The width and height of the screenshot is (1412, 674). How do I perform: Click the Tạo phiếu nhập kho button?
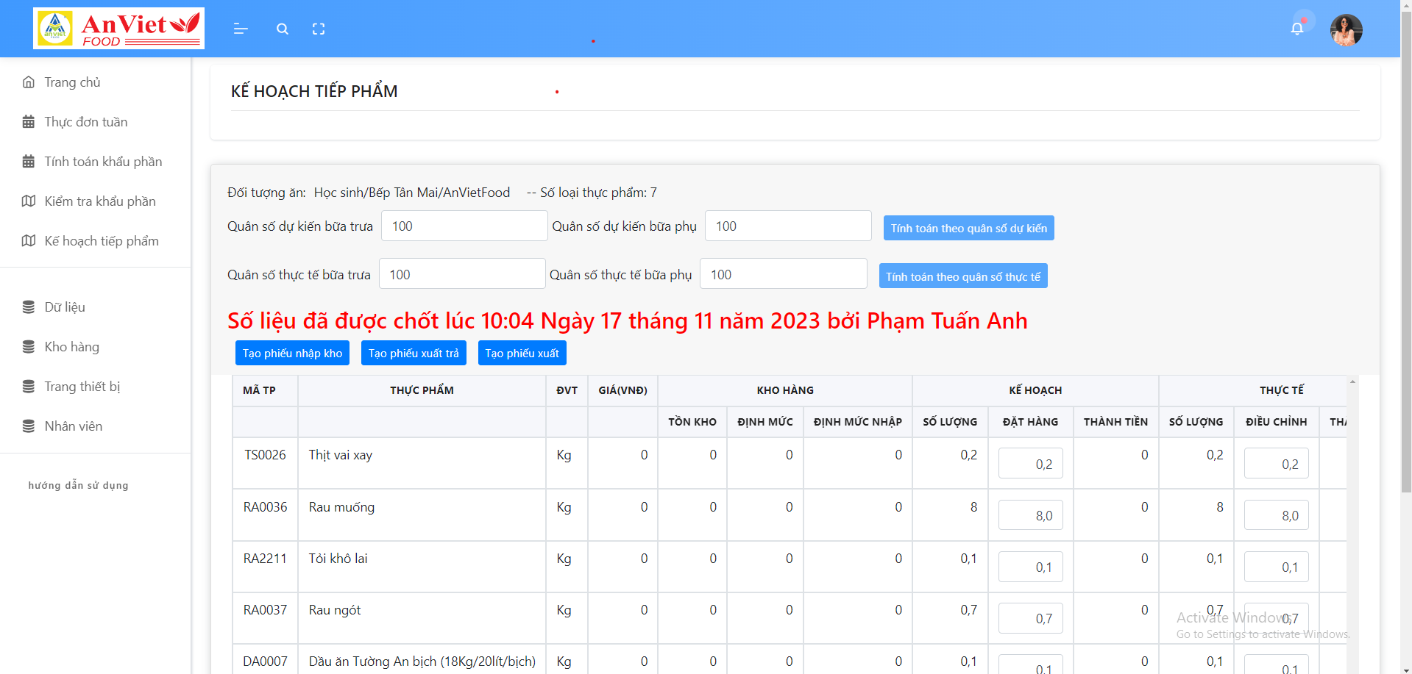tap(292, 353)
